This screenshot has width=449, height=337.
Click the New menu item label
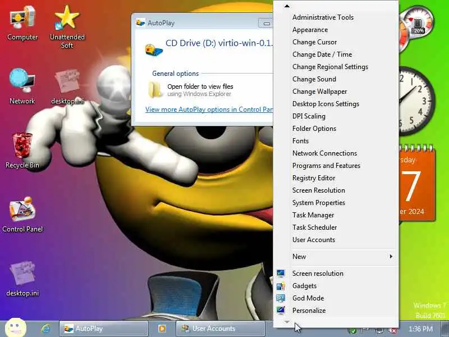tap(299, 257)
